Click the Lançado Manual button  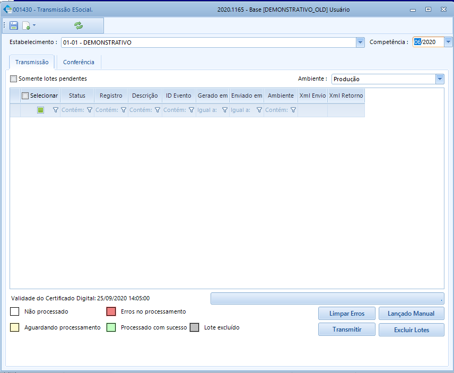(411, 314)
